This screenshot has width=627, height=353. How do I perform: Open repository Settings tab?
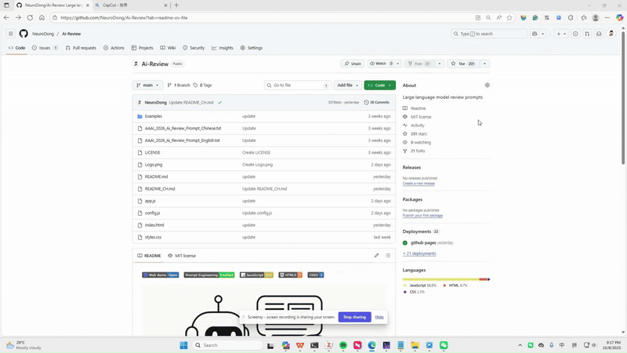[251, 48]
